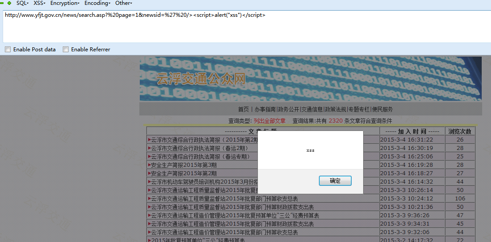This screenshot has width=491, height=242.
Task: Open 政策法规 navigation link
Action: [x=335, y=109]
